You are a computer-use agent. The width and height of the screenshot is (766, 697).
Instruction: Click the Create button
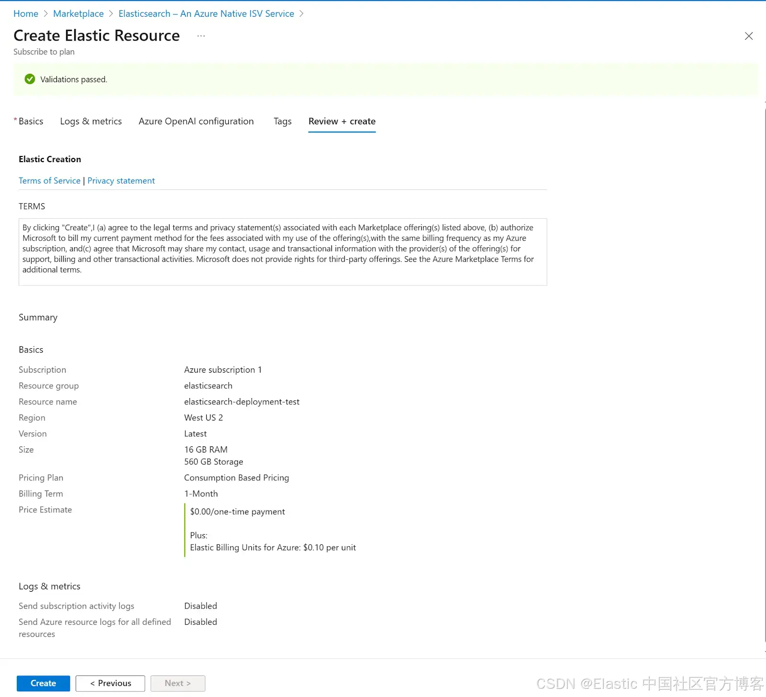pos(43,683)
